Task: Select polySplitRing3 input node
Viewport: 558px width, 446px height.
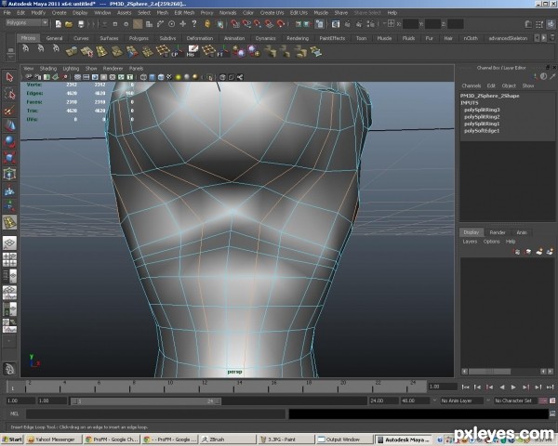Action: (x=482, y=110)
